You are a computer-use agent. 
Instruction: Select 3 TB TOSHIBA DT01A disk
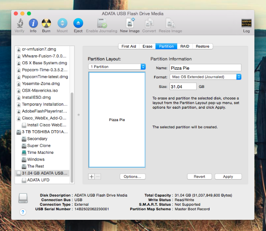(x=42, y=132)
